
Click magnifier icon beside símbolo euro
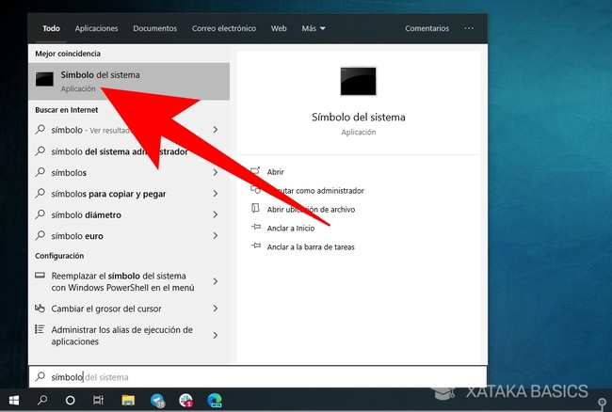pyautogui.click(x=40, y=235)
